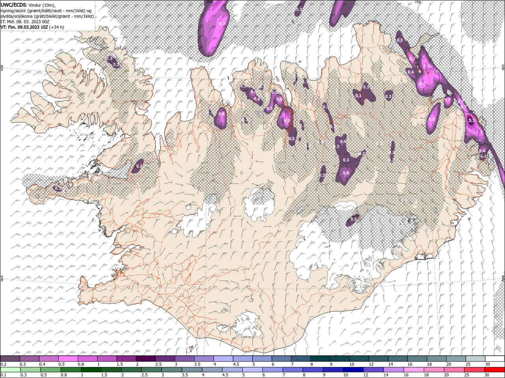The width and height of the screenshot is (505, 378).
Task: Click the pure red rain legend swatch labeled 30
Action: (495, 370)
